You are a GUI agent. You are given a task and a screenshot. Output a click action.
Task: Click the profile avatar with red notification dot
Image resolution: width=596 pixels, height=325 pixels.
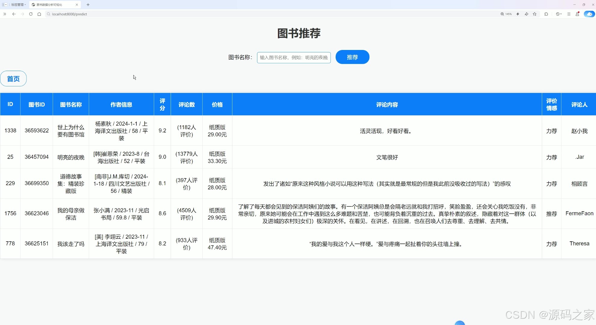577,14
